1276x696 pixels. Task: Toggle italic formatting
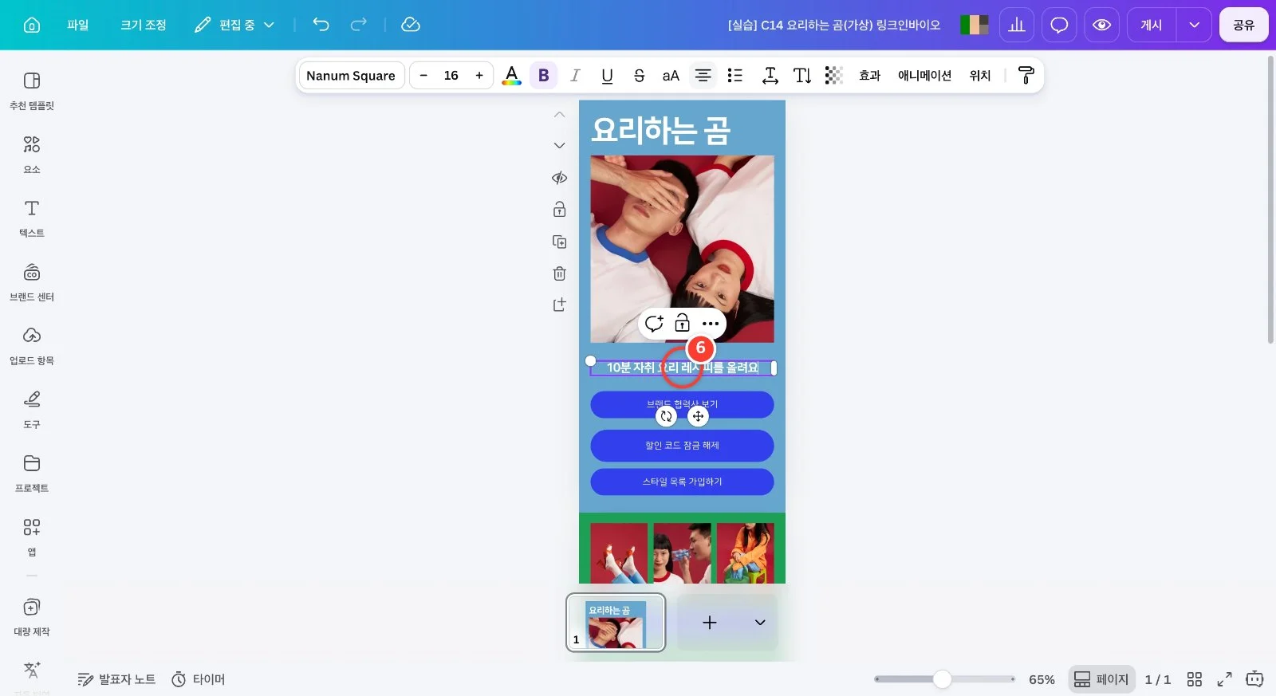(575, 75)
